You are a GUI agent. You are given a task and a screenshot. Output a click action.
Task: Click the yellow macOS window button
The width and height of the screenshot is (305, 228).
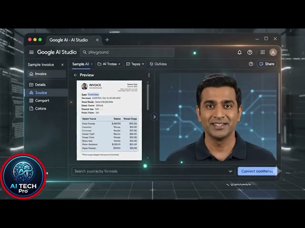click(x=35, y=40)
